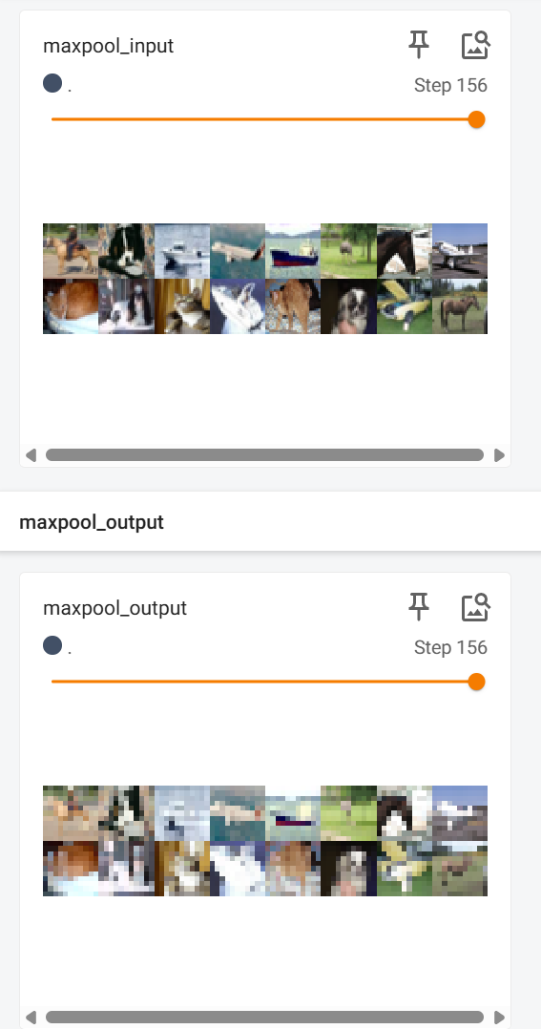541x1029 pixels.
Task: Click the yellow car image in maxpool_input
Action: [405, 306]
